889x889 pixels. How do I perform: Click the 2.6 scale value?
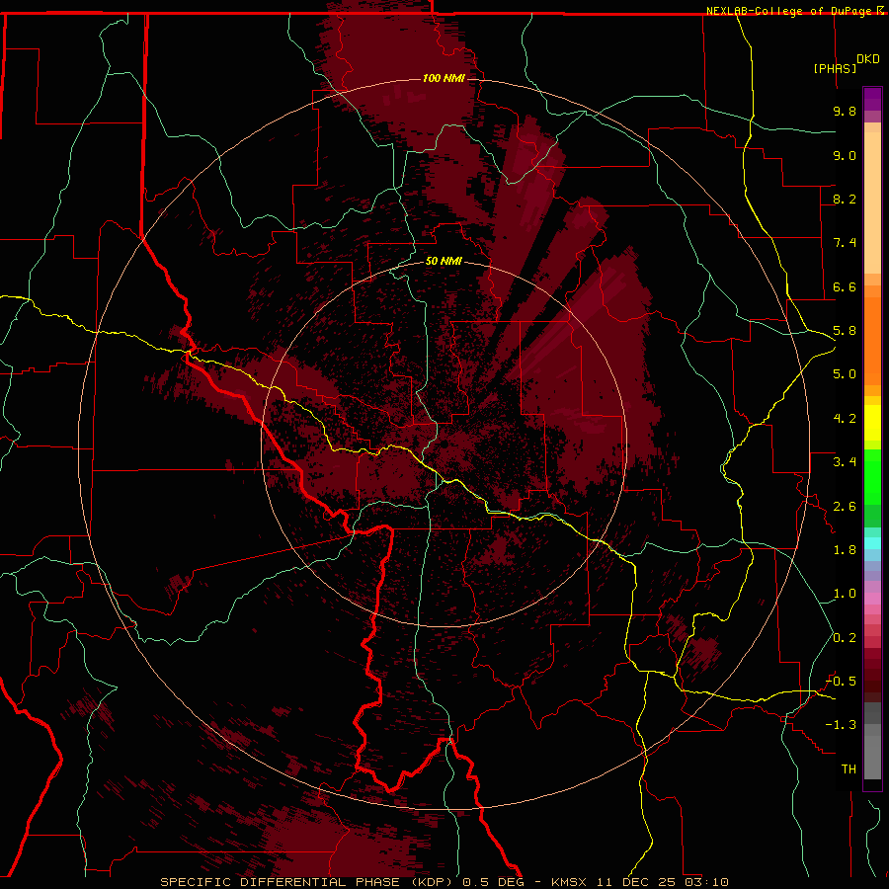(845, 507)
